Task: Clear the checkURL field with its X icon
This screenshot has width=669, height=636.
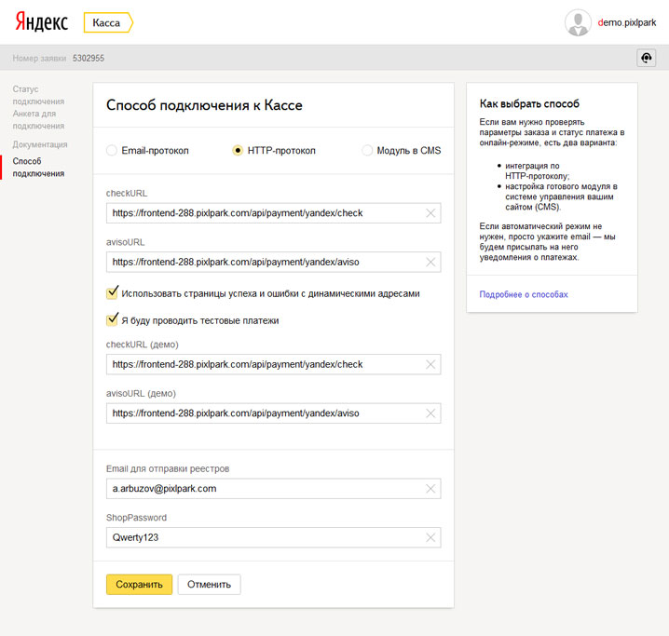Action: point(430,213)
